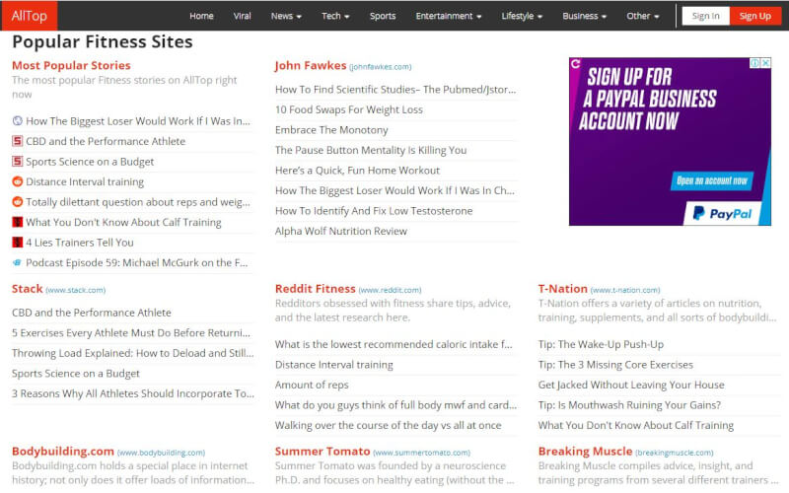
Task: Open 'How To Find Scientific Studies' article
Action: coord(395,90)
